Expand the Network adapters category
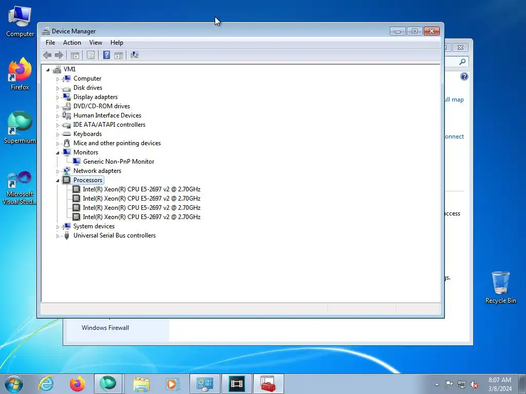The height and width of the screenshot is (394, 526). click(x=58, y=171)
